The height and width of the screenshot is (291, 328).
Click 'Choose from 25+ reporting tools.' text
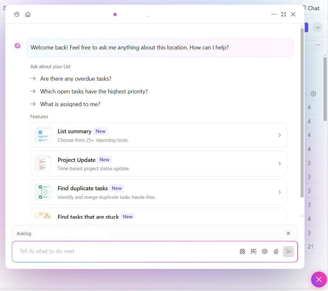pyautogui.click(x=93, y=140)
